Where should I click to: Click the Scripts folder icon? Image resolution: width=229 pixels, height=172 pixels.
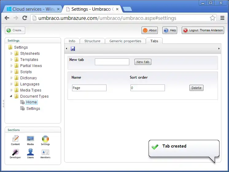point(17,72)
